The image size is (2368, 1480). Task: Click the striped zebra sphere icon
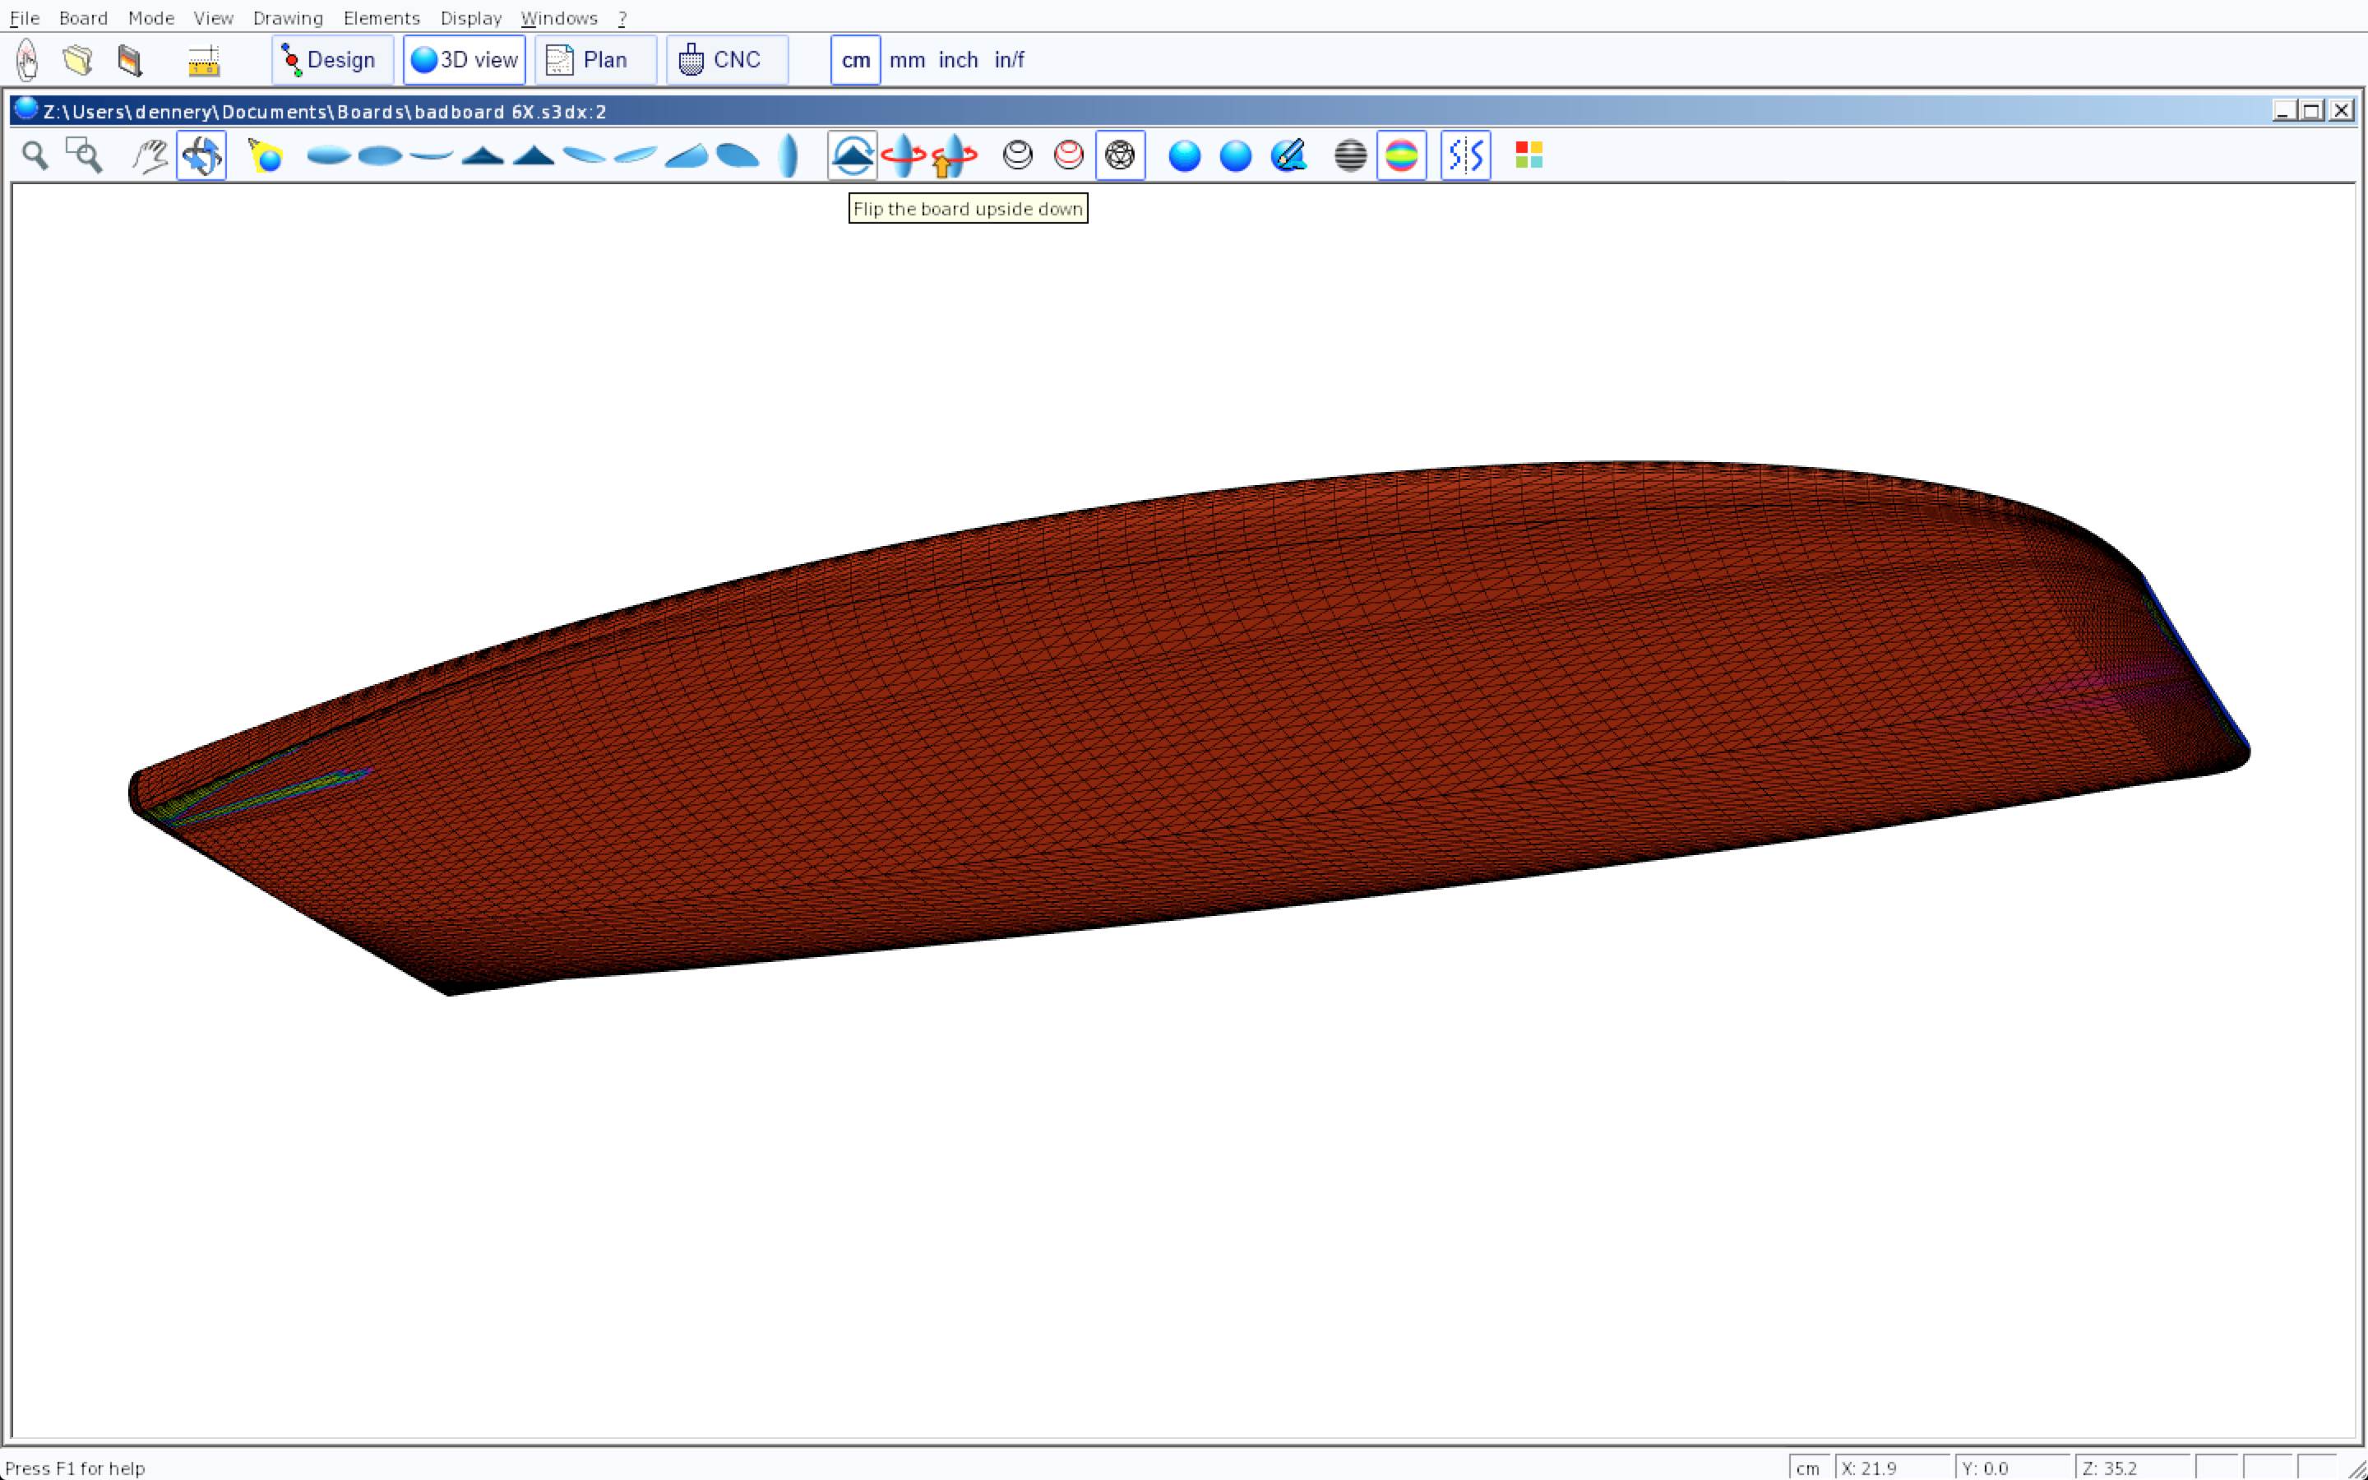click(1350, 155)
